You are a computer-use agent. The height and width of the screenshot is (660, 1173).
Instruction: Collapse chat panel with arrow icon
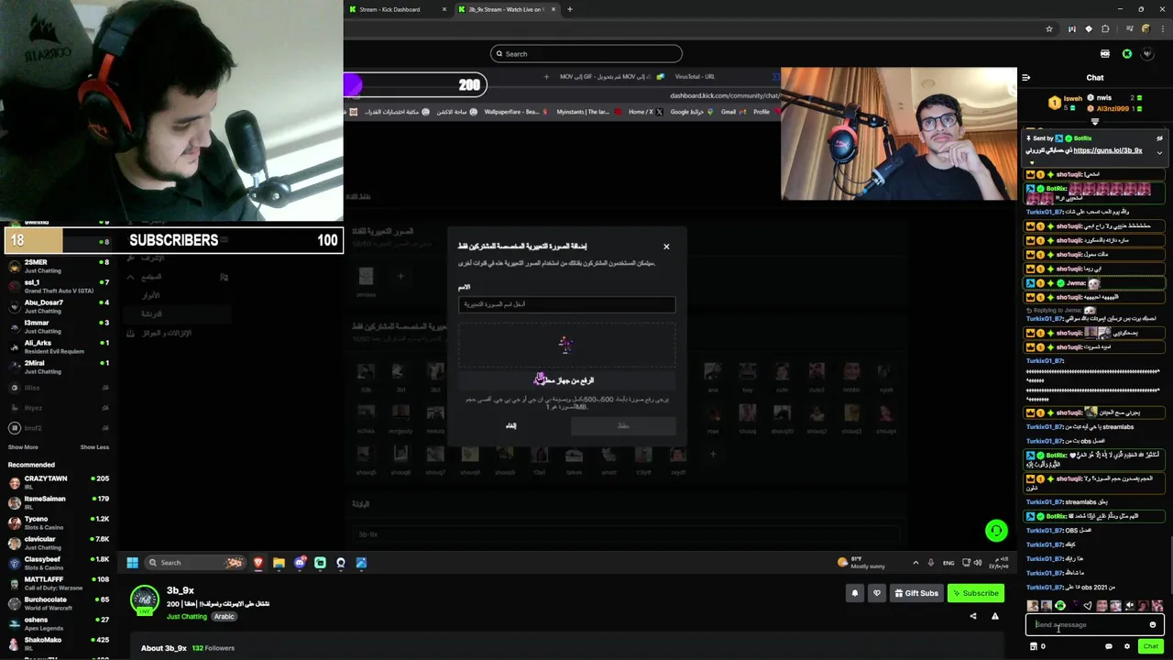point(1026,77)
